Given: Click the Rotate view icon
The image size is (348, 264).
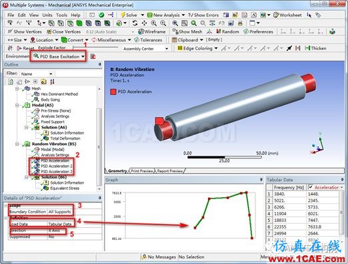Looking at the screenshot, I should (x=135, y=23).
